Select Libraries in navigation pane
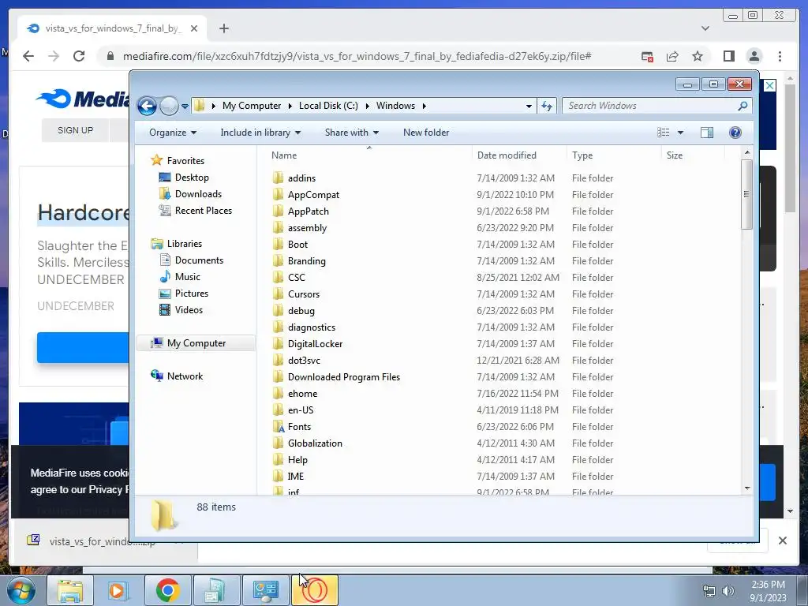 point(176,244)
